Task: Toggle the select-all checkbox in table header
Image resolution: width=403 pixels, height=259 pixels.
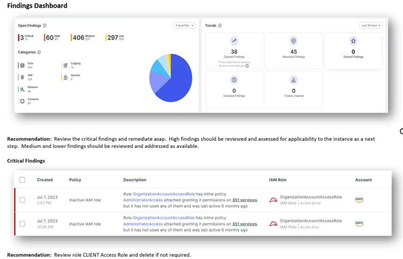Action: click(22, 180)
